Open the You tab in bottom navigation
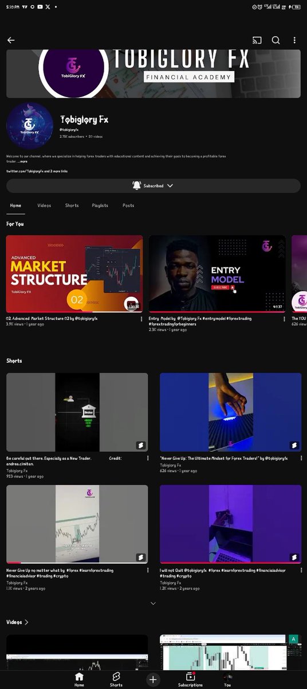 pyautogui.click(x=227, y=679)
